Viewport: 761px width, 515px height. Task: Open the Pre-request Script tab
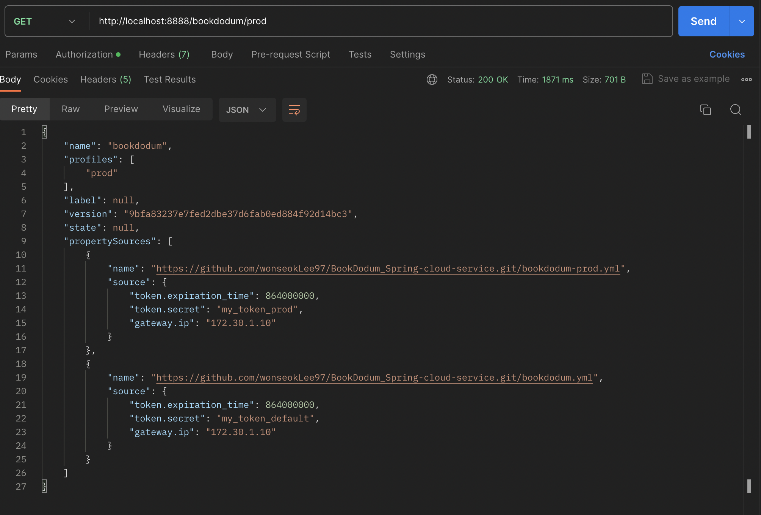point(290,55)
